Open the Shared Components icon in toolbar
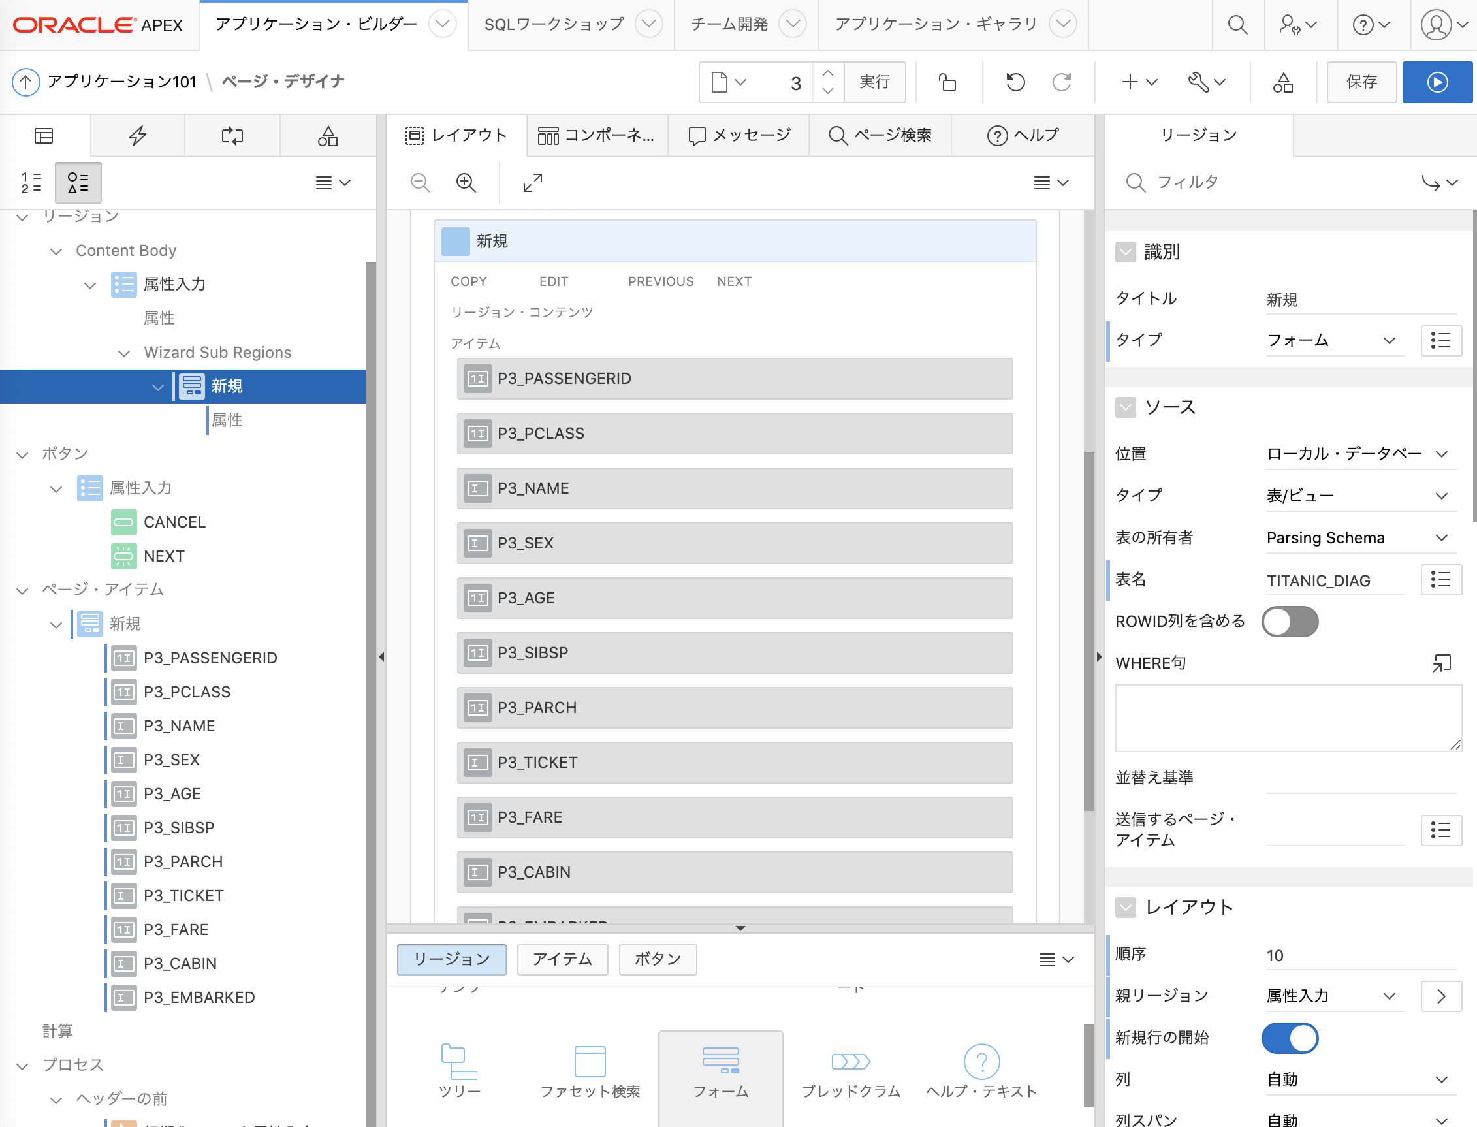 pyautogui.click(x=1282, y=82)
